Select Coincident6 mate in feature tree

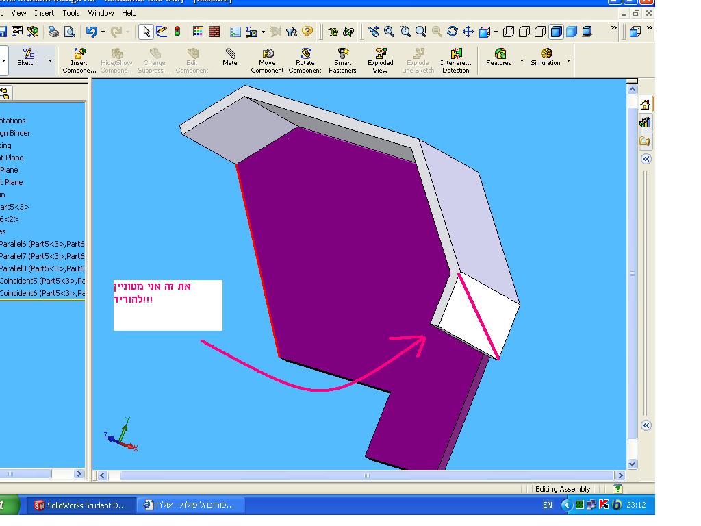[x=42, y=293]
